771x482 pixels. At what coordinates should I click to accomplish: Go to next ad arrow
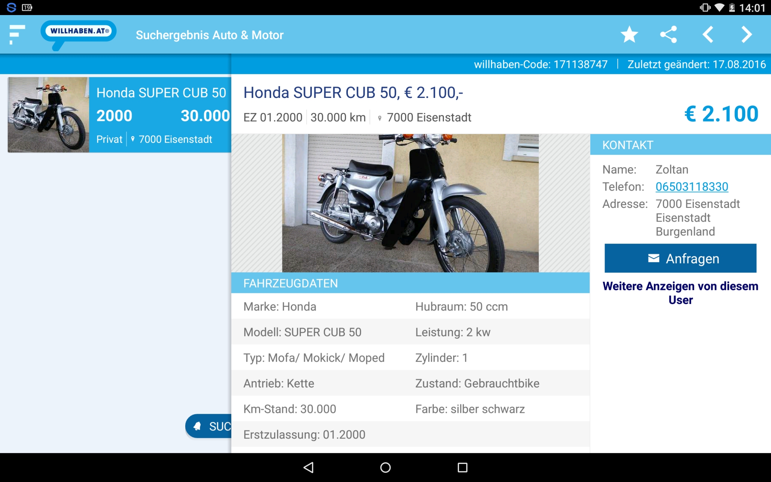[747, 35]
